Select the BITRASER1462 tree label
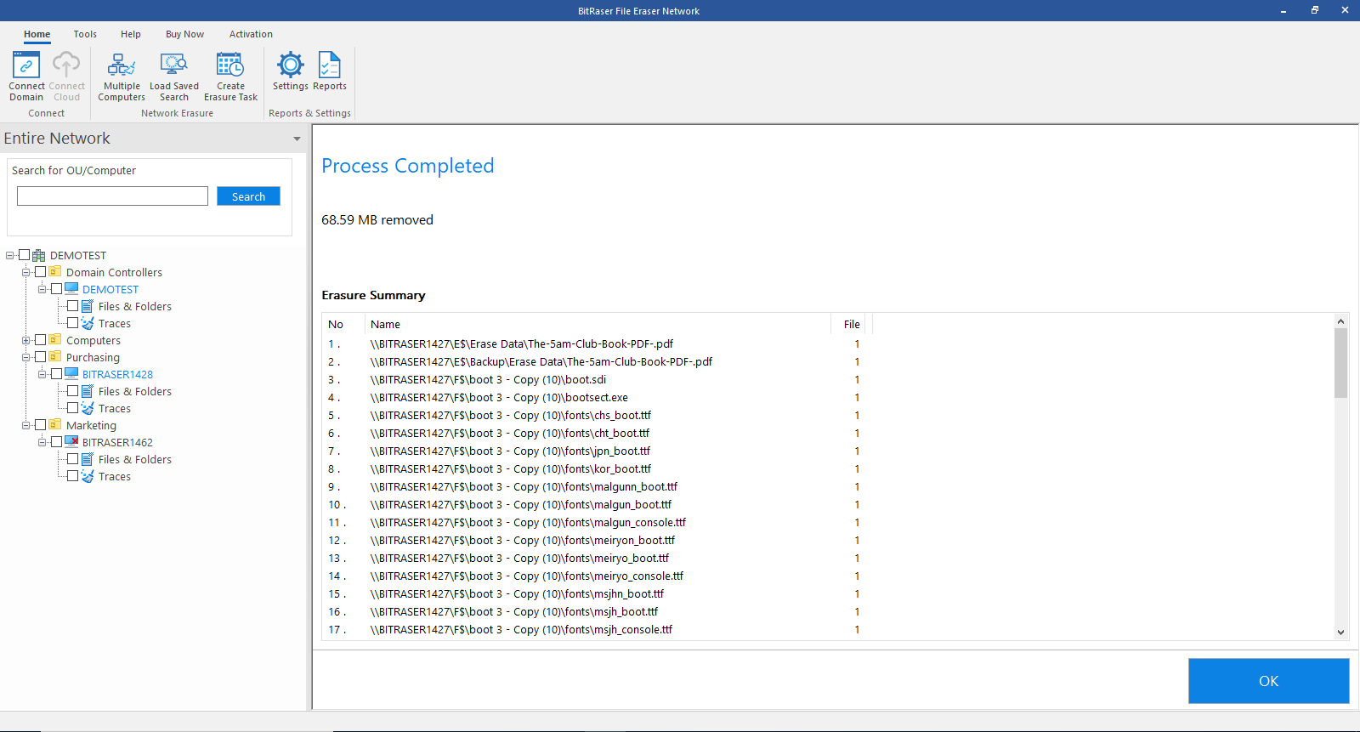Image resolution: width=1360 pixels, height=732 pixels. click(x=117, y=442)
